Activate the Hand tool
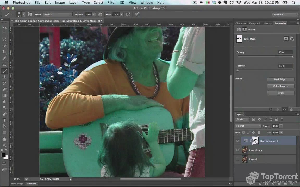Viewport: 300px width, 187px height. (x=4, y=139)
